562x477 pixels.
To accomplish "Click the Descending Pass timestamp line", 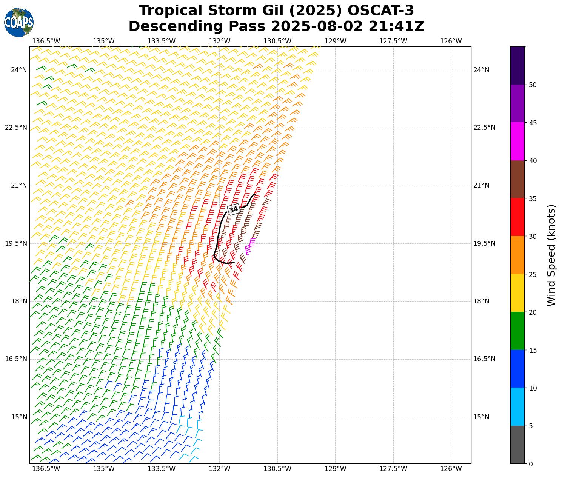I will (x=276, y=26).
